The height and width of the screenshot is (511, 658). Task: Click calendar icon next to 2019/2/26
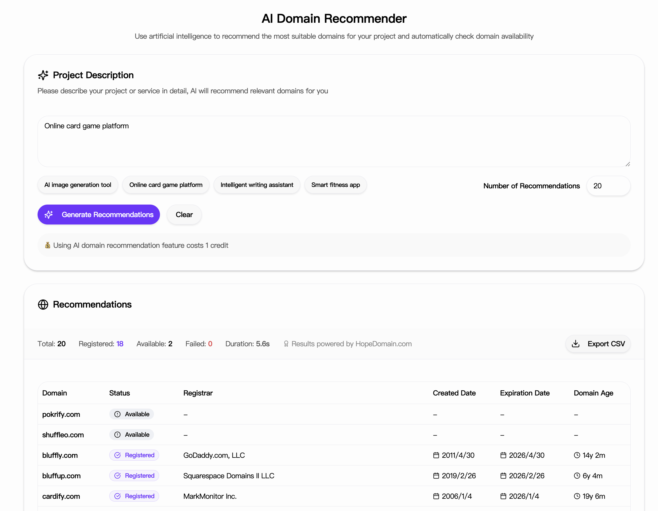[x=436, y=476]
